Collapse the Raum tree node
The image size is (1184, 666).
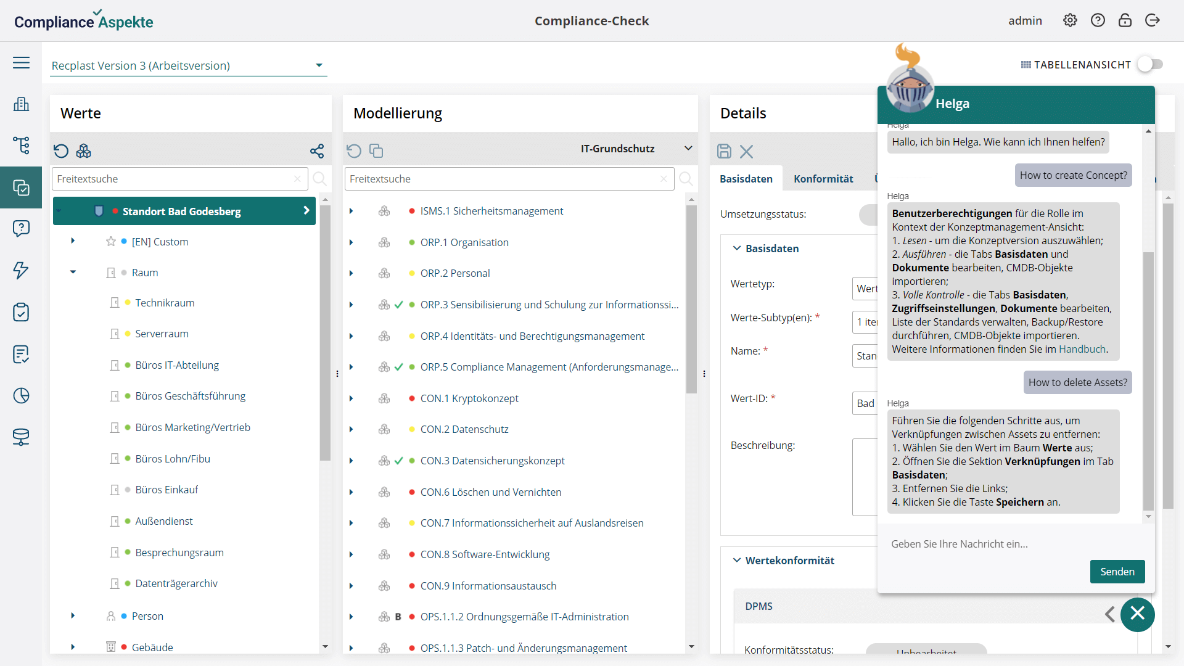click(x=73, y=272)
